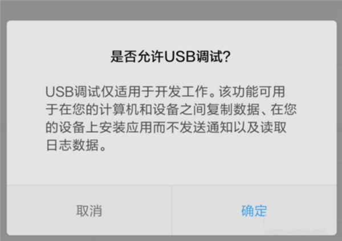Click the last body line 日志数据。

pos(76,145)
